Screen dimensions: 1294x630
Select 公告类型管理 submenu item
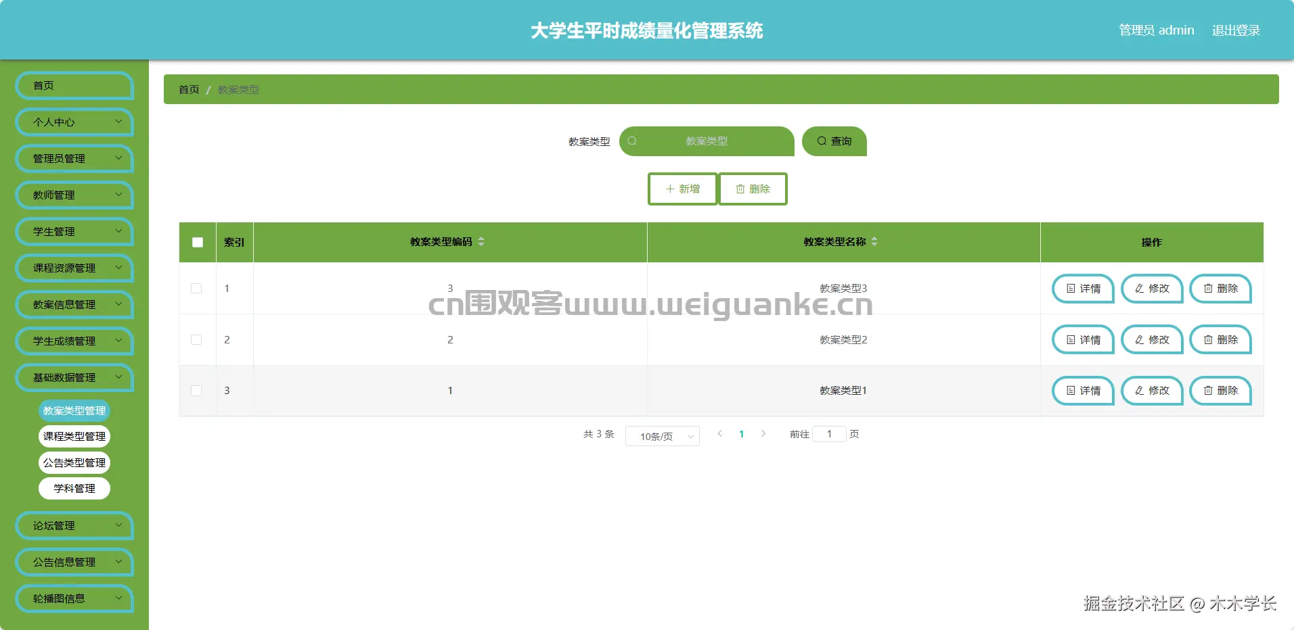pyautogui.click(x=74, y=463)
